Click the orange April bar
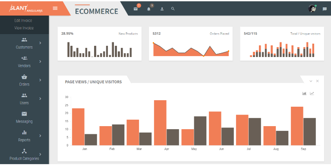This screenshot has height=165, width=331. (160, 123)
